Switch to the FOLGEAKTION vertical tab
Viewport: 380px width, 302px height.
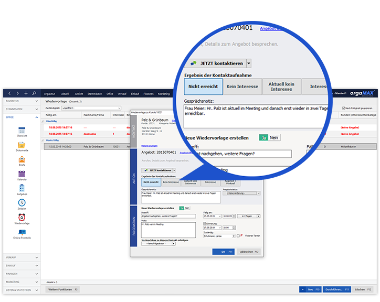coord(133,225)
